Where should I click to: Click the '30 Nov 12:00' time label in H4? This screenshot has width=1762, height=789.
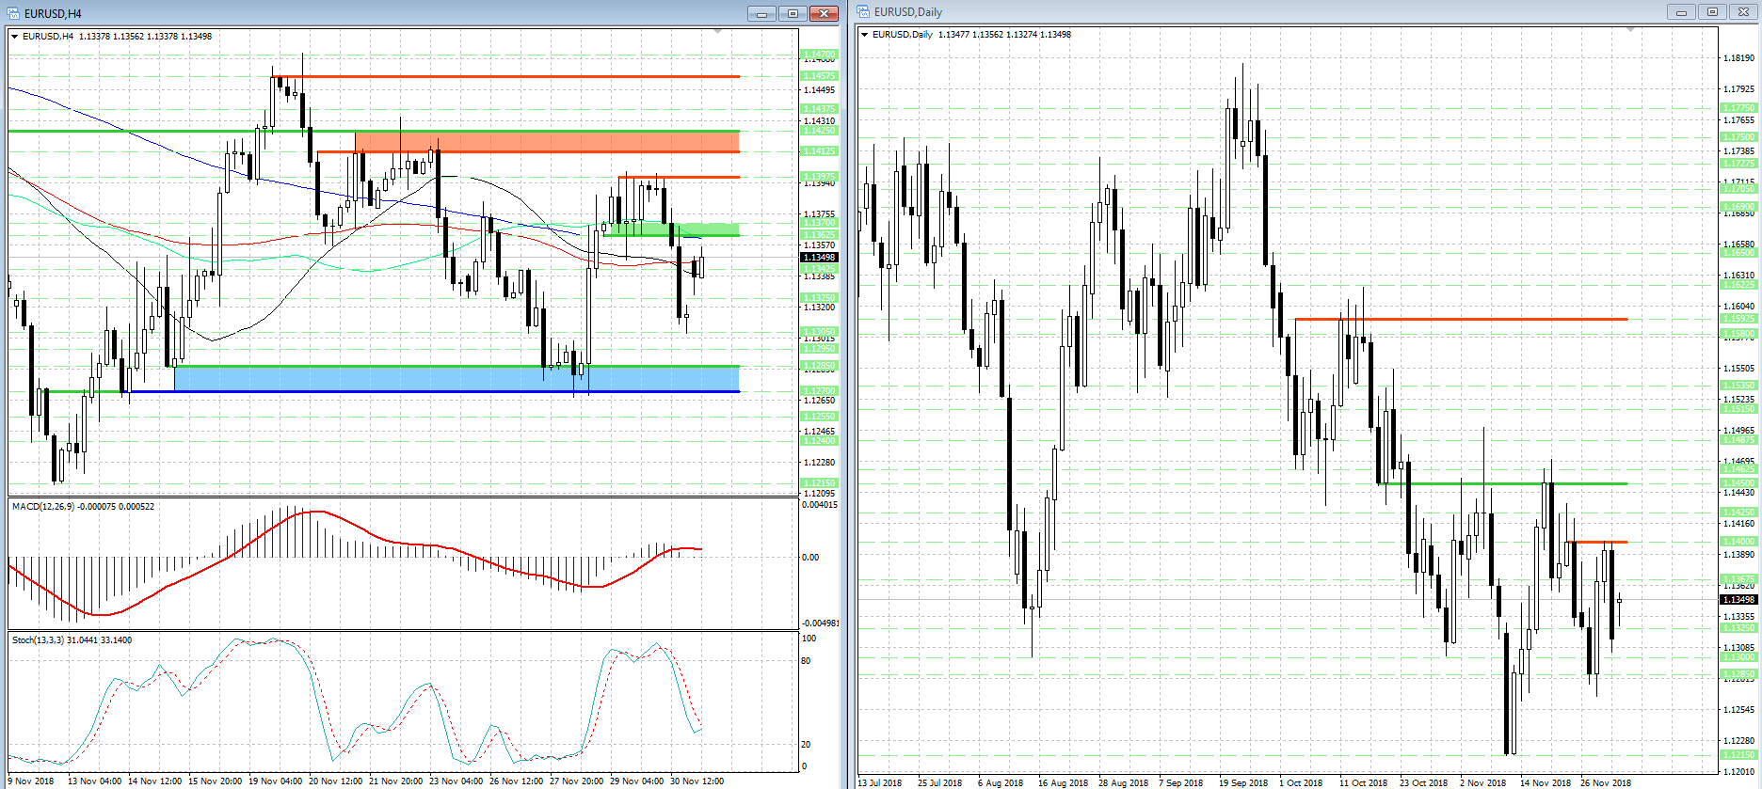pyautogui.click(x=697, y=781)
